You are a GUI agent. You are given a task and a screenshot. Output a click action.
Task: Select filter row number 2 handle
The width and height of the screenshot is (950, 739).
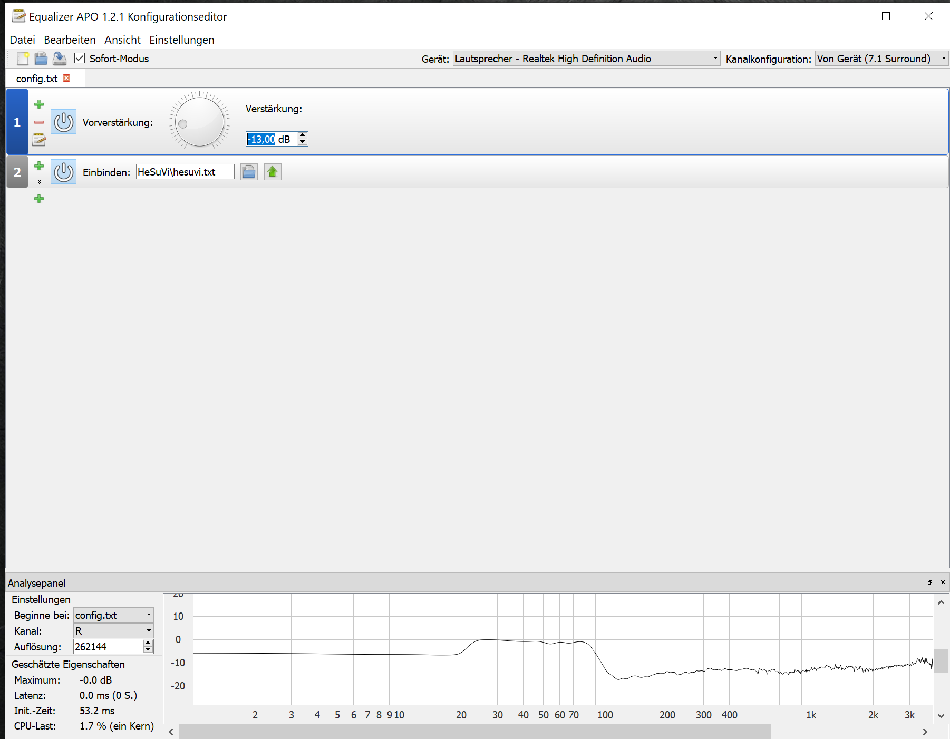click(17, 172)
